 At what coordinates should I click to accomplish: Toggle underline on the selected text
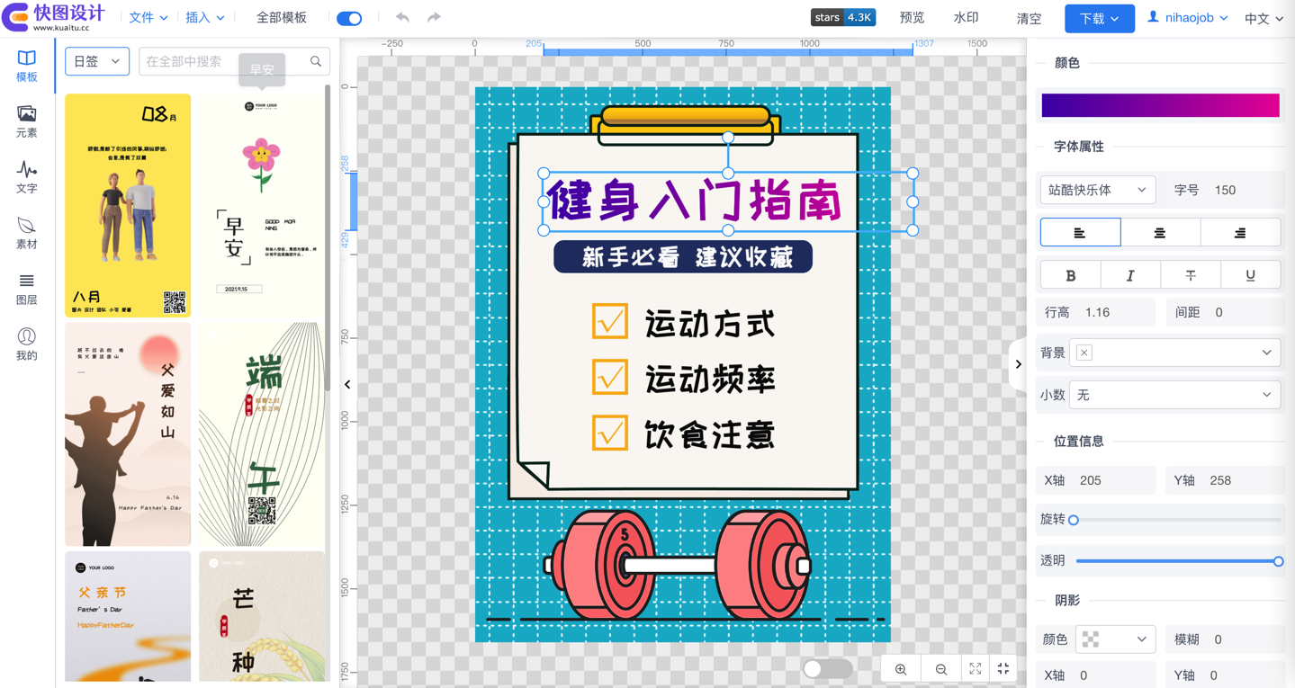point(1249,274)
